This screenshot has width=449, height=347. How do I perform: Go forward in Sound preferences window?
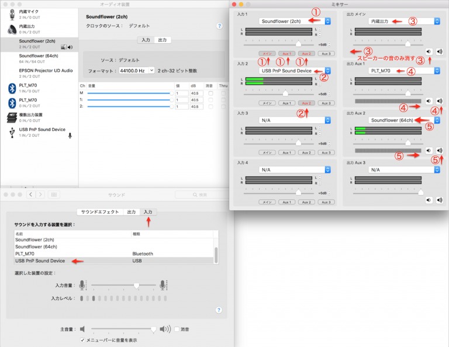[x=40, y=195]
